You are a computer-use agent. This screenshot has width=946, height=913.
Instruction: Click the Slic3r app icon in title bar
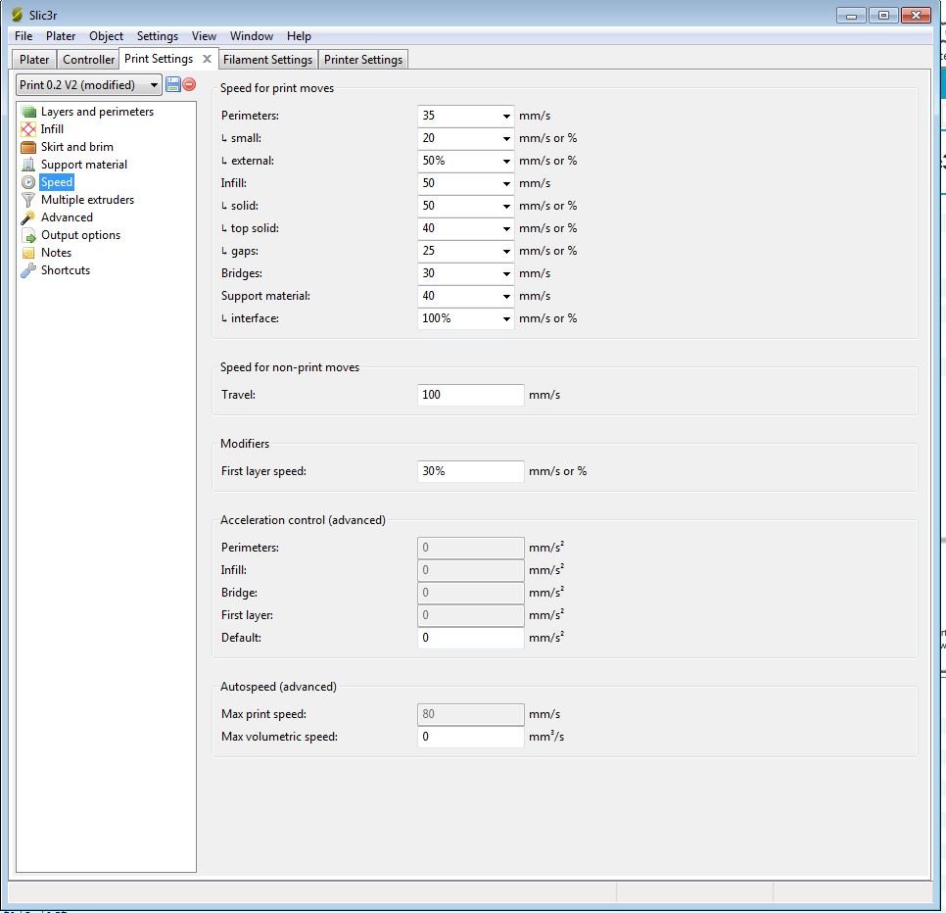(17, 15)
